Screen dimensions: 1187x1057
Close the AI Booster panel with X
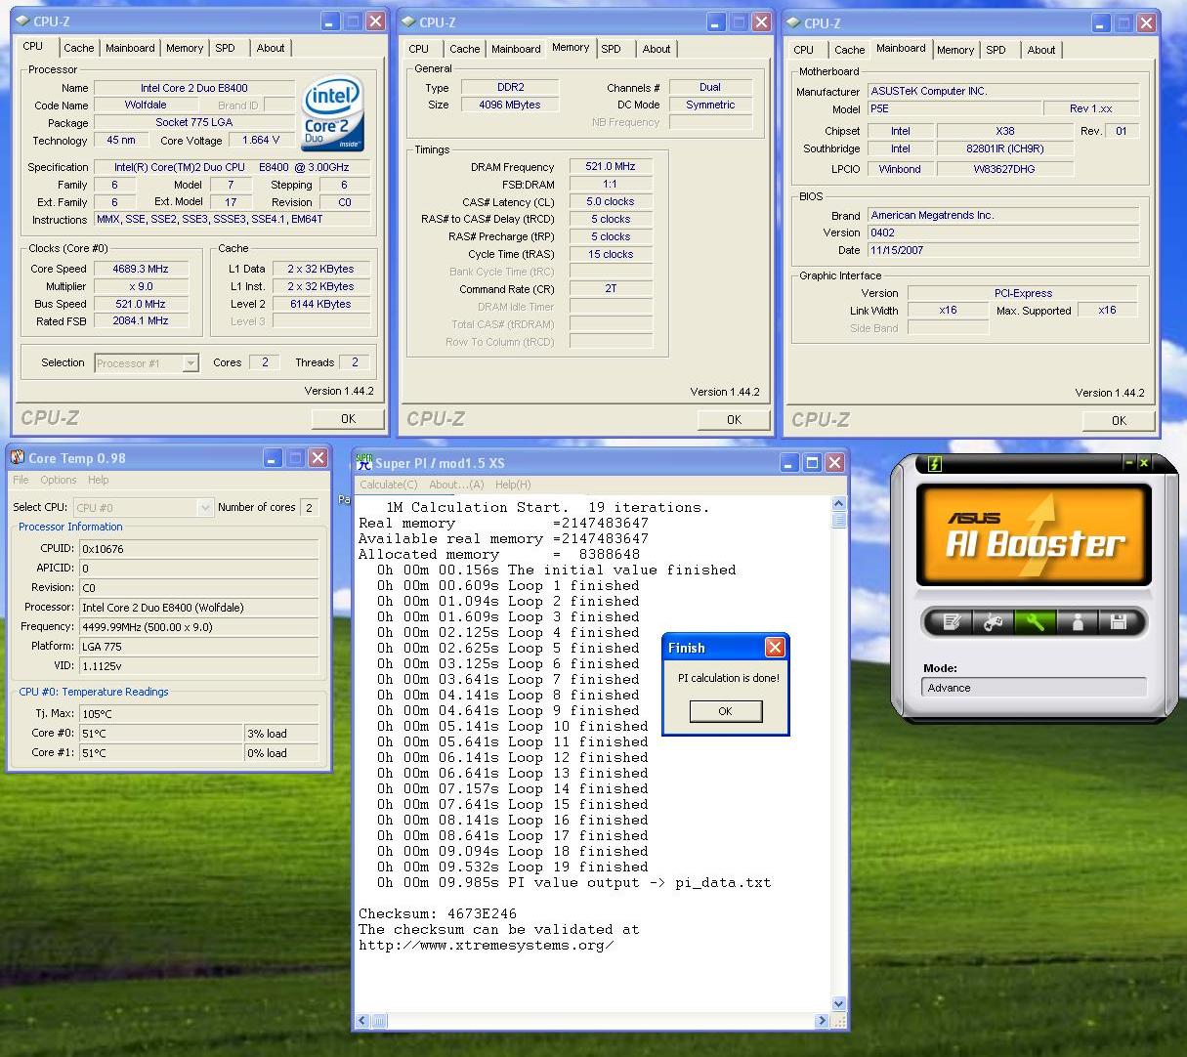(1144, 462)
